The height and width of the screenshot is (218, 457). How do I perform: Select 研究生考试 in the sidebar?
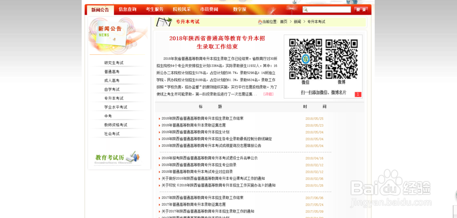click(114, 63)
